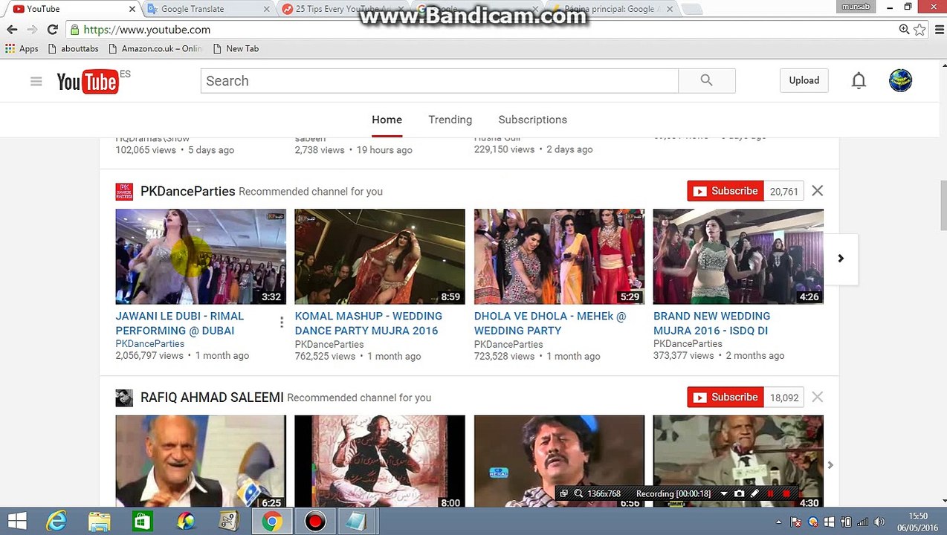Open the RAFIQ AHMAD SALEEMI channel title

(x=212, y=398)
